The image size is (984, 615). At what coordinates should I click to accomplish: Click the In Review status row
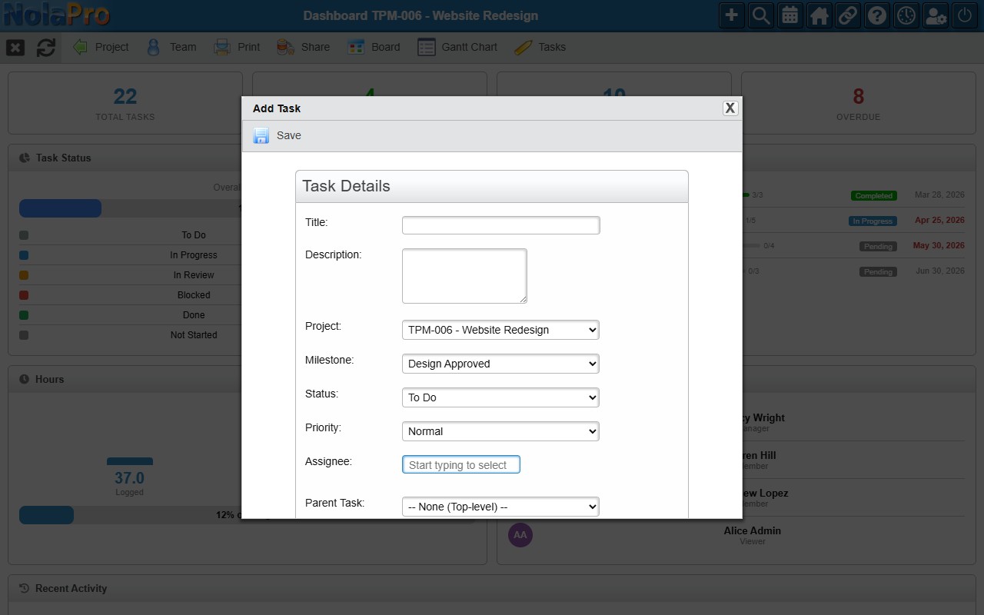point(130,275)
